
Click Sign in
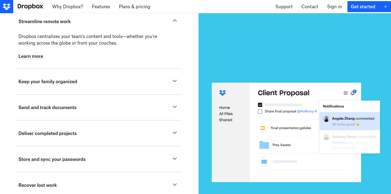point(334,7)
